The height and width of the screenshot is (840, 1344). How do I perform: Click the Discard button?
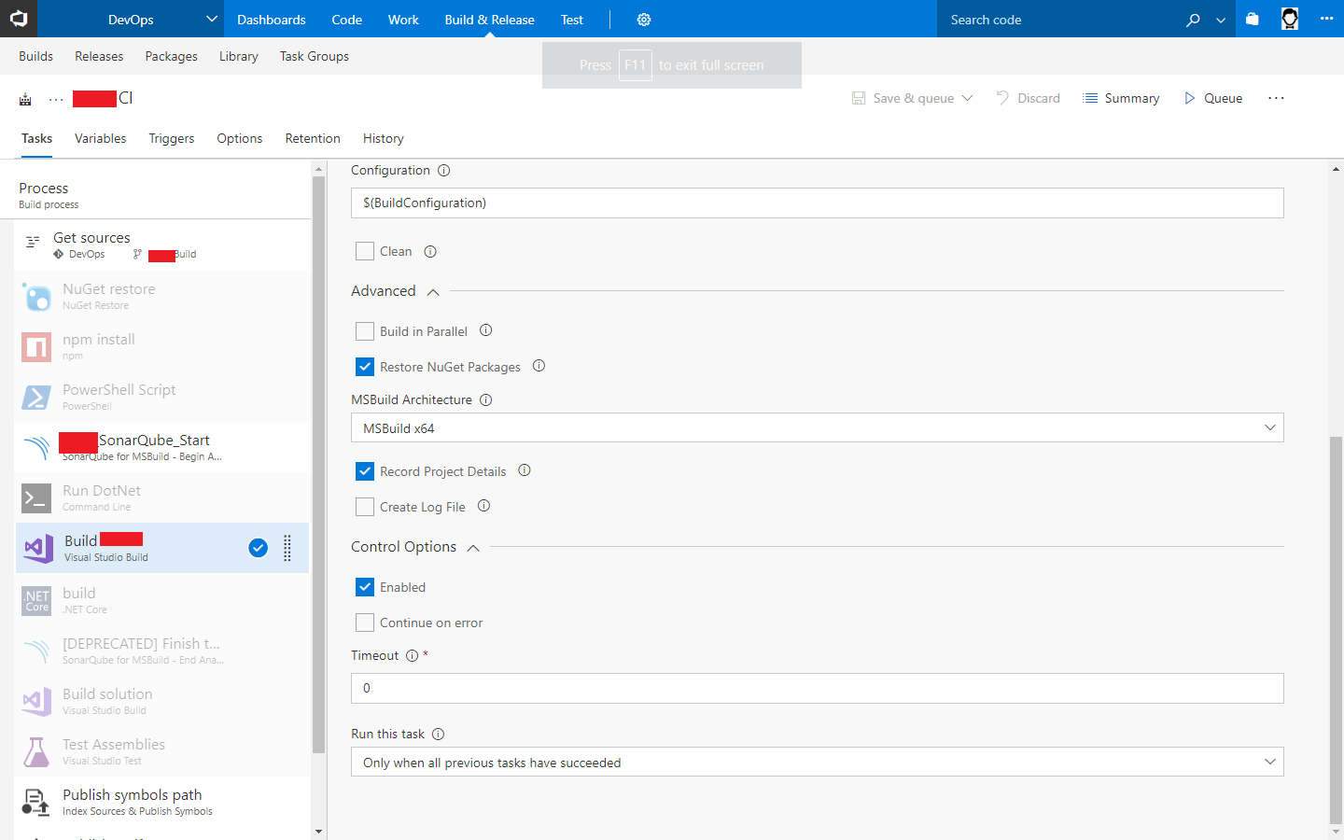[x=1028, y=98]
